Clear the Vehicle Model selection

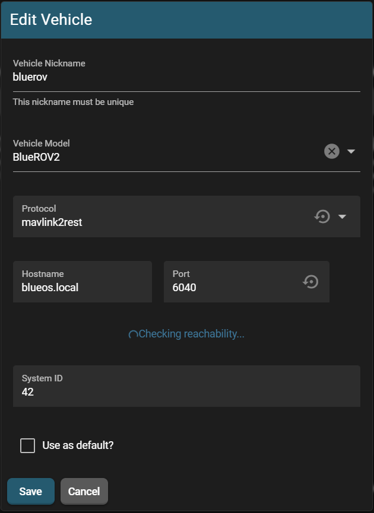(x=332, y=151)
